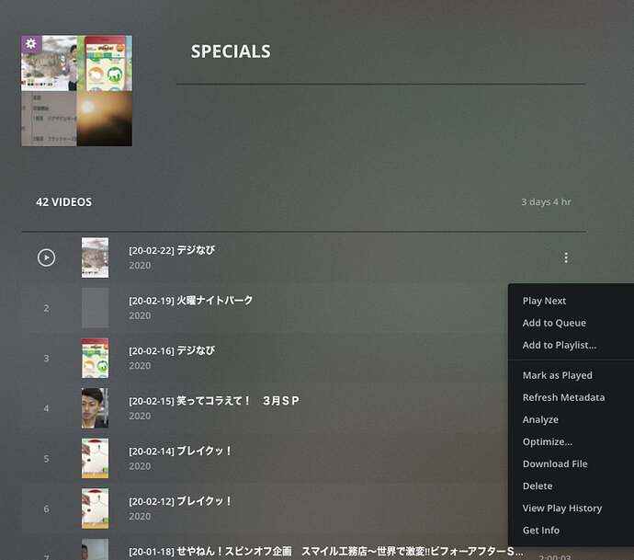Click the gear badge on the Specials poster
Viewport: 634px width, 560px height.
[x=31, y=44]
